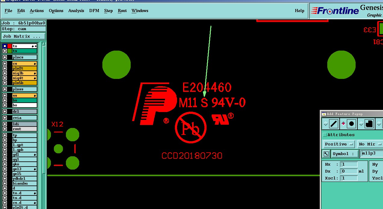Select layer tp in layer list

pyautogui.click(x=24, y=135)
